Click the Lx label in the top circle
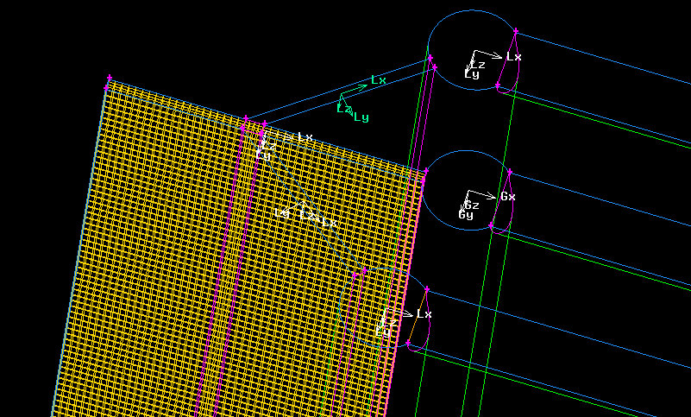This screenshot has height=417, width=691. tap(513, 56)
